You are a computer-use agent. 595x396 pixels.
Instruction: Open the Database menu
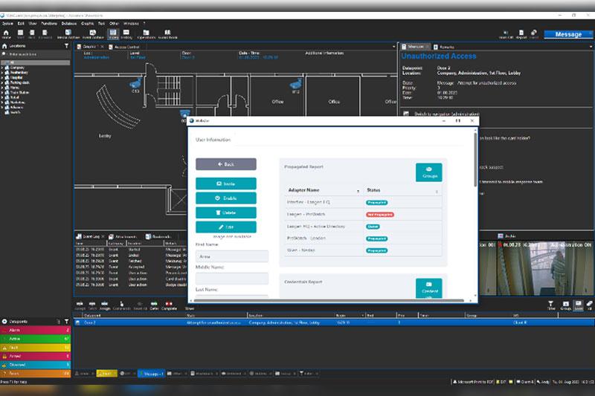69,23
